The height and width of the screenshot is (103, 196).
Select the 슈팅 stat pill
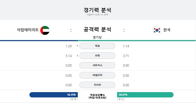click(97, 55)
